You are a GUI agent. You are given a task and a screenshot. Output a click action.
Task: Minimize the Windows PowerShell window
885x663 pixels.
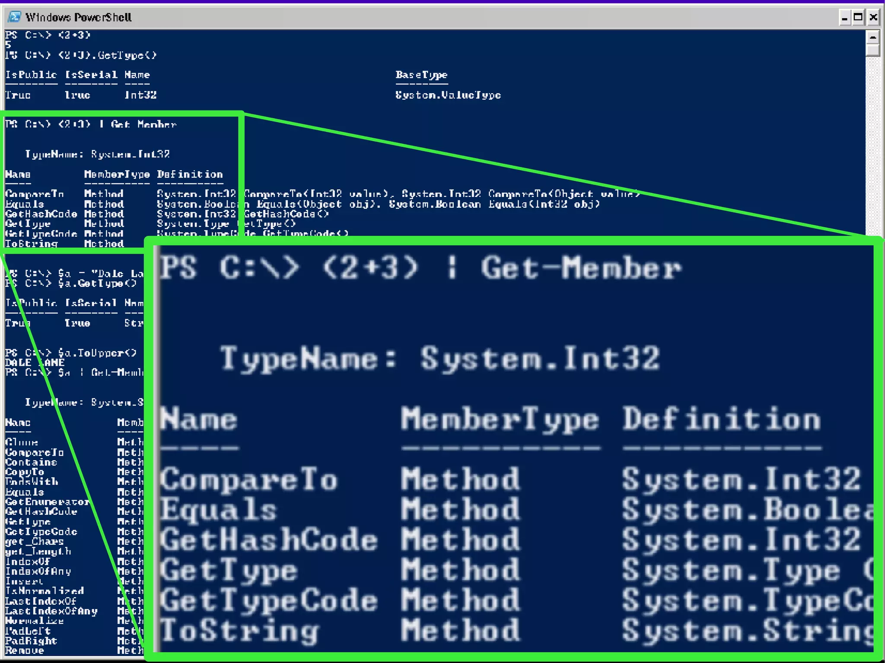pos(844,17)
